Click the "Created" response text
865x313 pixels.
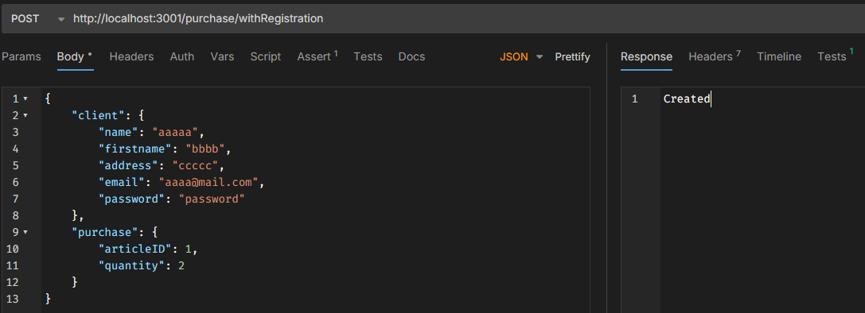687,99
